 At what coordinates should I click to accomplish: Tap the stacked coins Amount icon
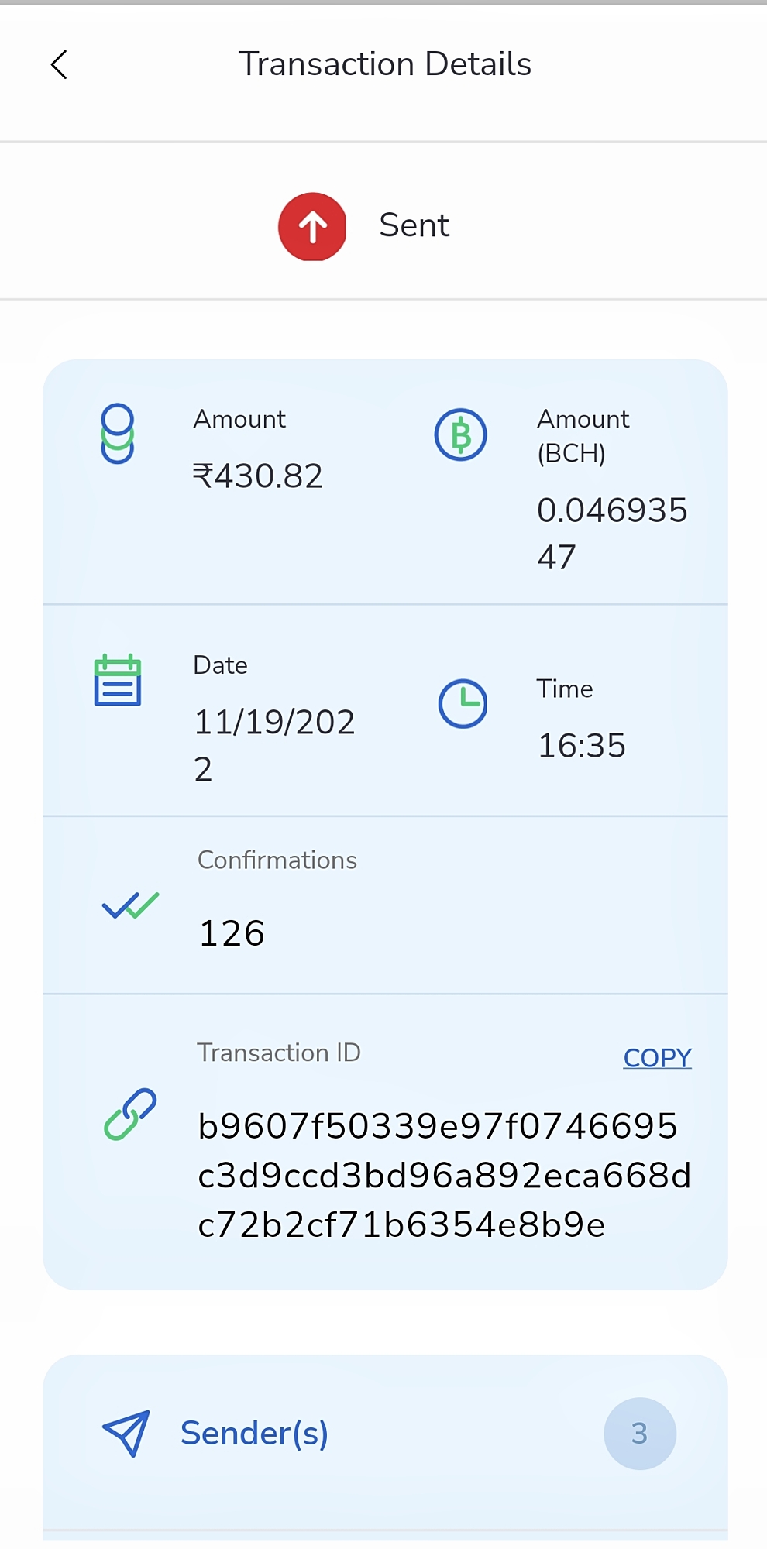coord(118,434)
